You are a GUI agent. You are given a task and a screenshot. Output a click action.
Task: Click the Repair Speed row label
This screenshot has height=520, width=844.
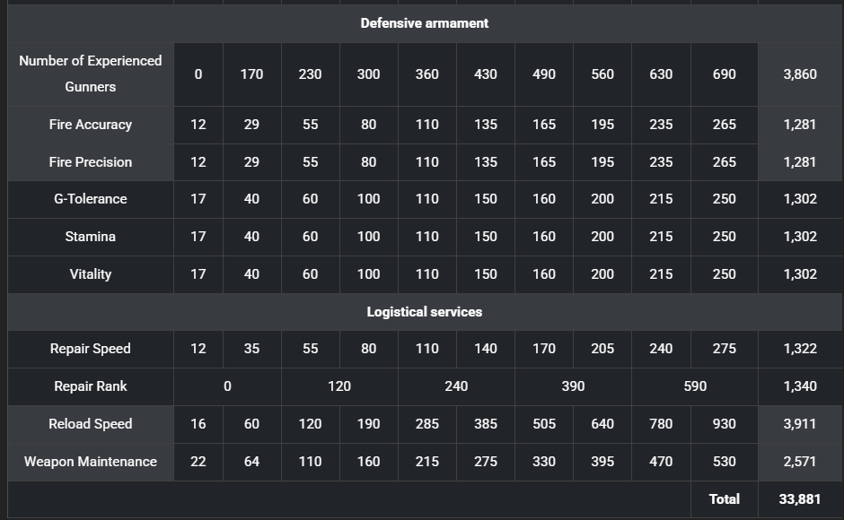pos(91,349)
